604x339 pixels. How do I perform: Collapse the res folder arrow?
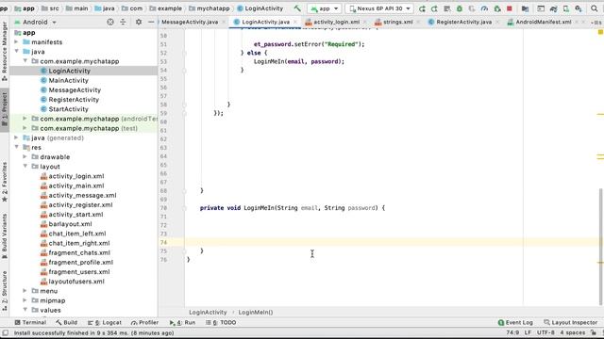click(x=17, y=147)
